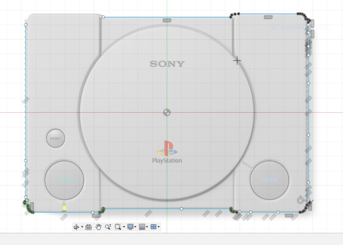Select the Pan tool
The image size is (343, 245).
click(x=98, y=227)
